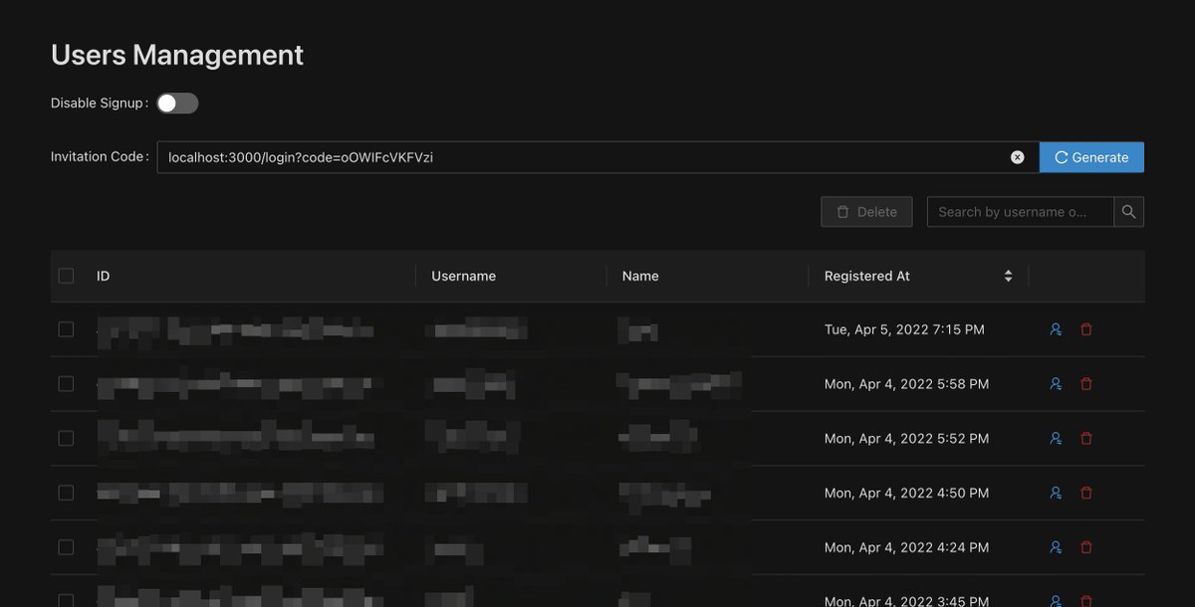
Task: Open user icon for Apr 4 5:52 PM row
Action: 1056,438
